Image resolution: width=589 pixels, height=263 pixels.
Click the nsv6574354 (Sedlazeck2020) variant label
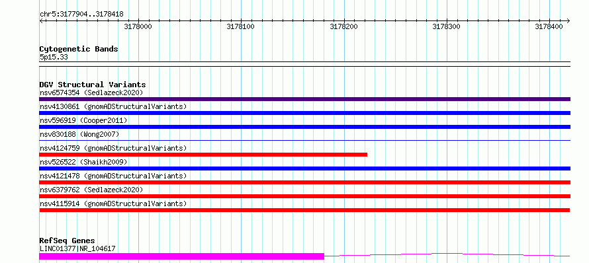pos(91,93)
